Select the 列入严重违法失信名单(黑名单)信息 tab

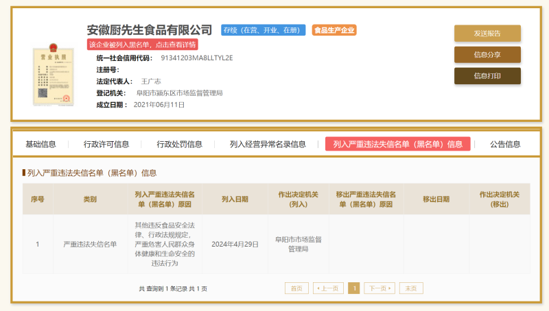(x=397, y=145)
